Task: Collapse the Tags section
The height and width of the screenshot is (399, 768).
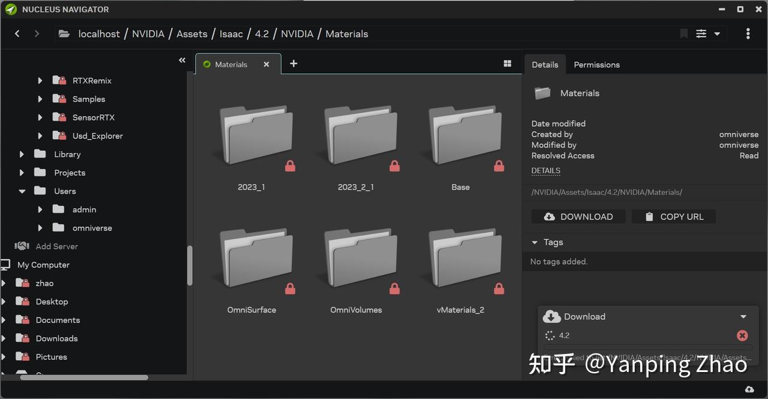Action: [535, 242]
